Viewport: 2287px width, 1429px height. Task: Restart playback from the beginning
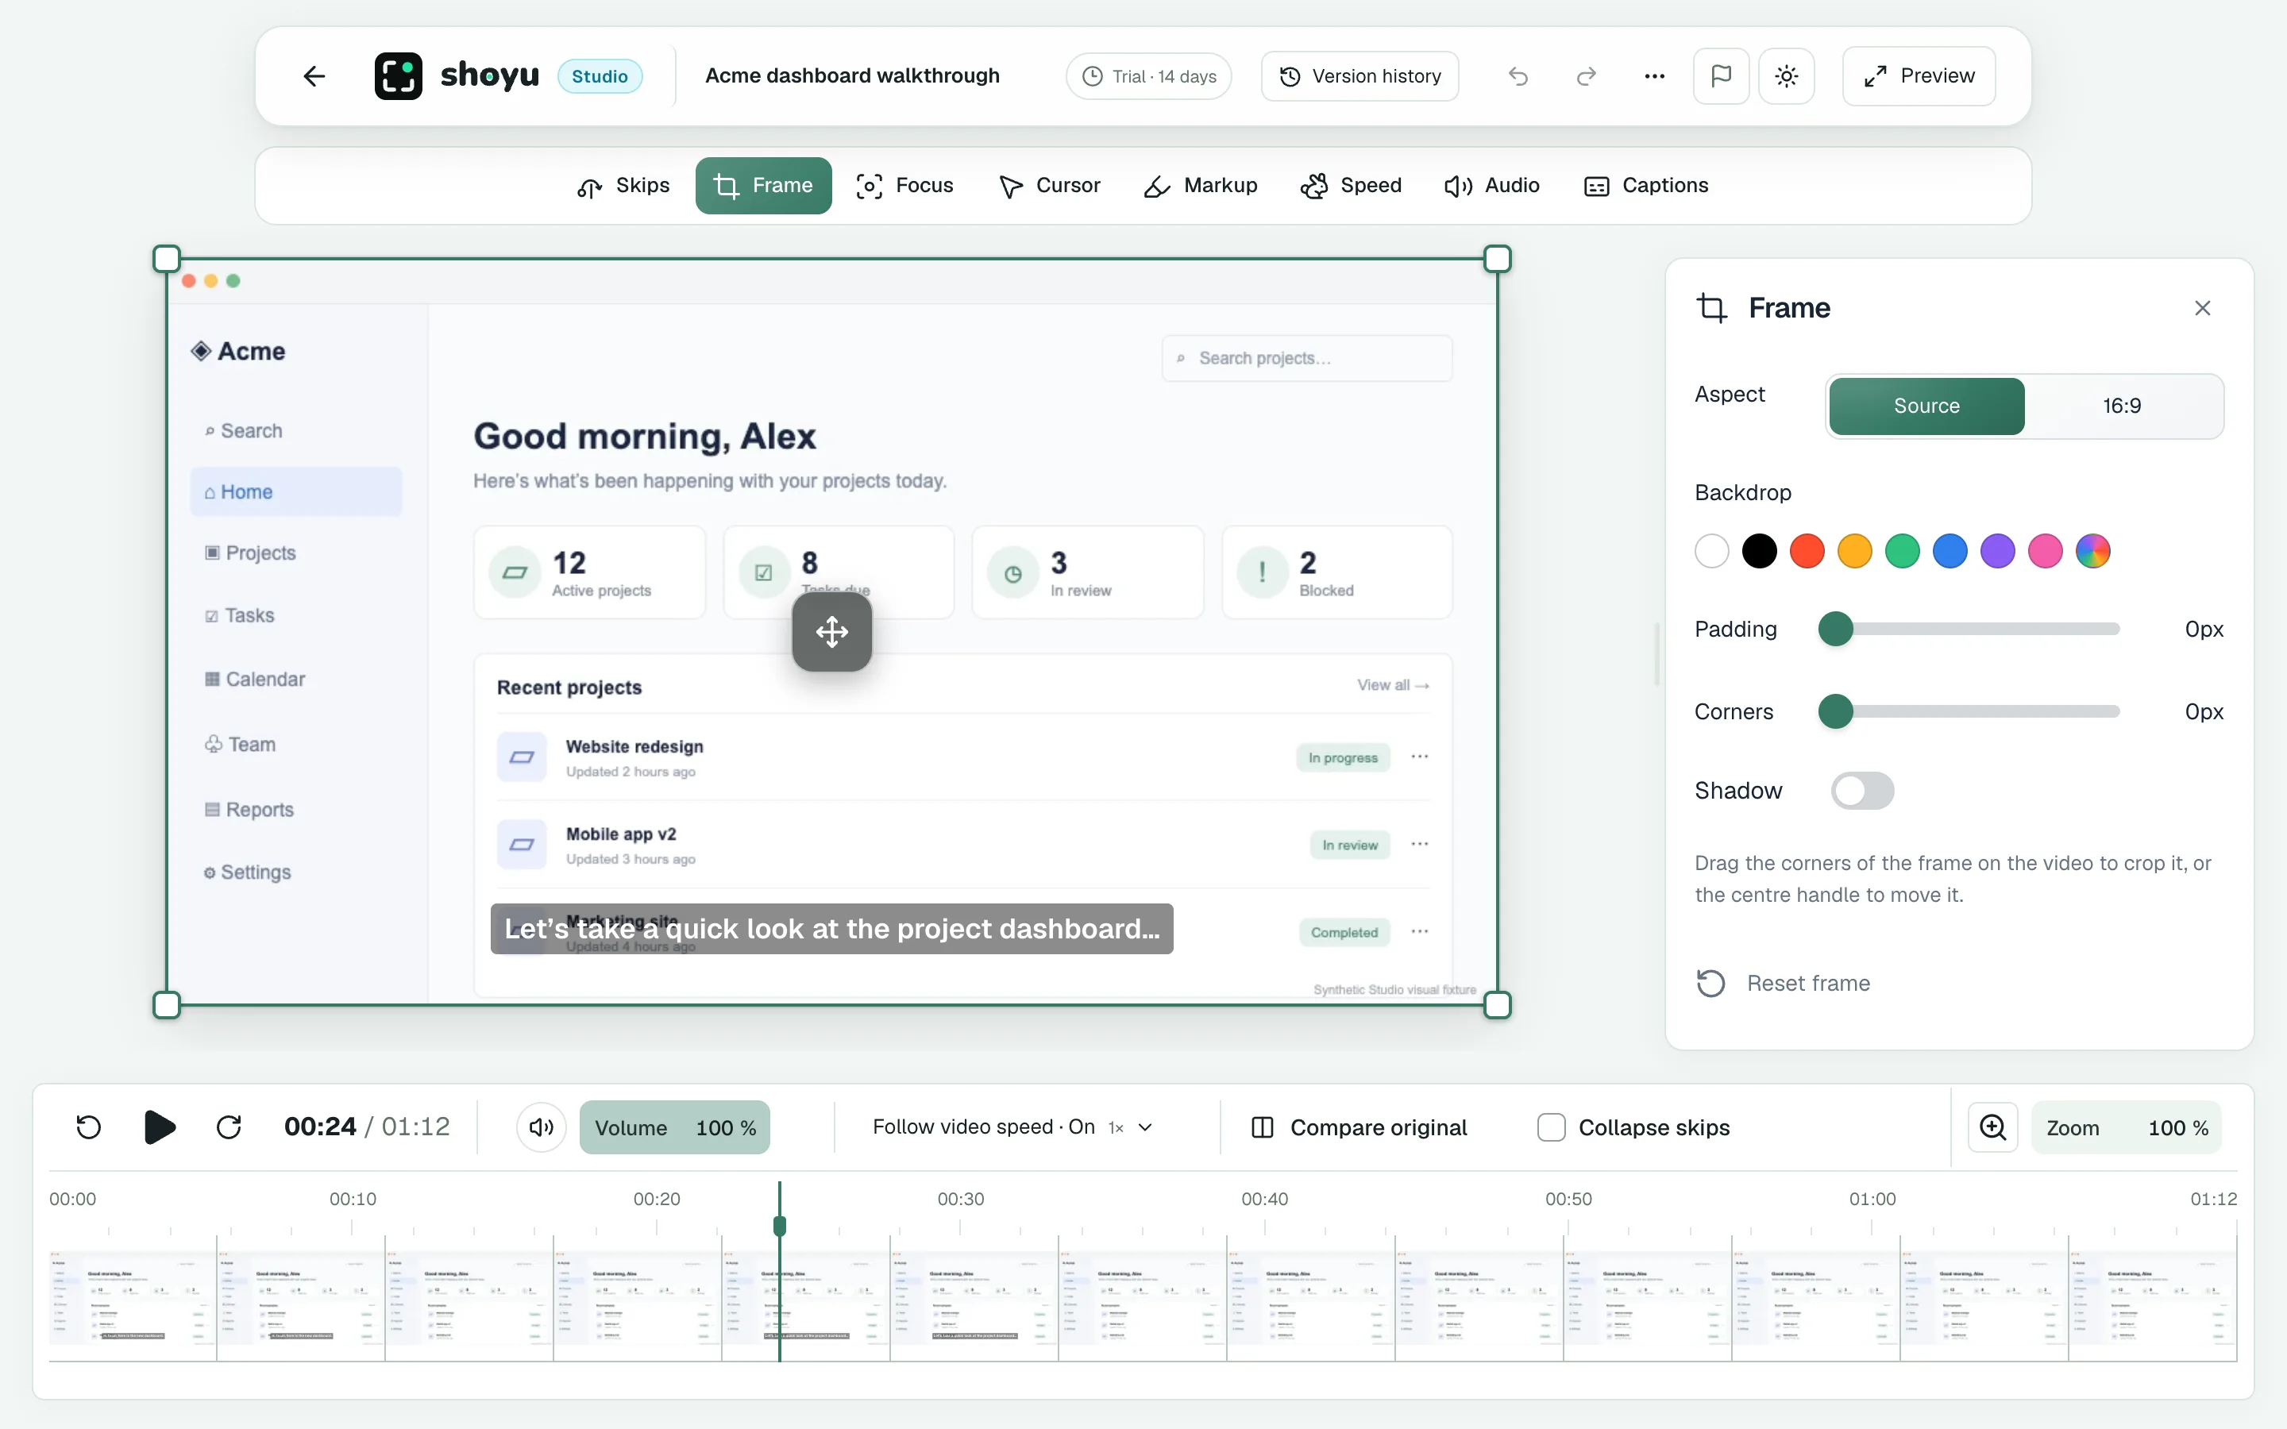pos(89,1127)
